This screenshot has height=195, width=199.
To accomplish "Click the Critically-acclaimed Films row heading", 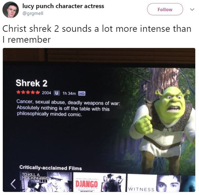I will (51, 168).
